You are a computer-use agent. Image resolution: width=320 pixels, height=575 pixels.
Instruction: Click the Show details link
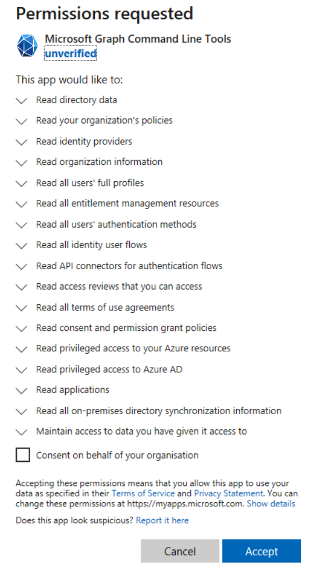271,503
